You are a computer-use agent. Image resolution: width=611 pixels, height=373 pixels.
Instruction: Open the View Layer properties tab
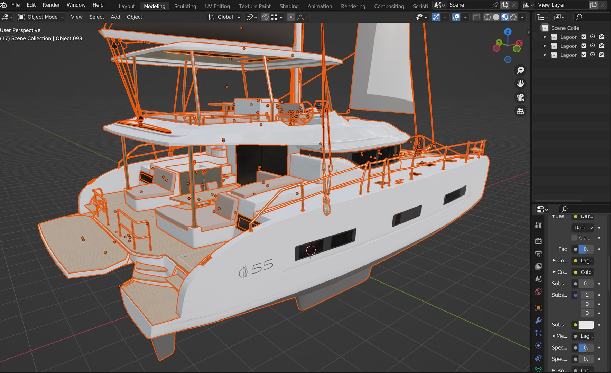(x=538, y=266)
